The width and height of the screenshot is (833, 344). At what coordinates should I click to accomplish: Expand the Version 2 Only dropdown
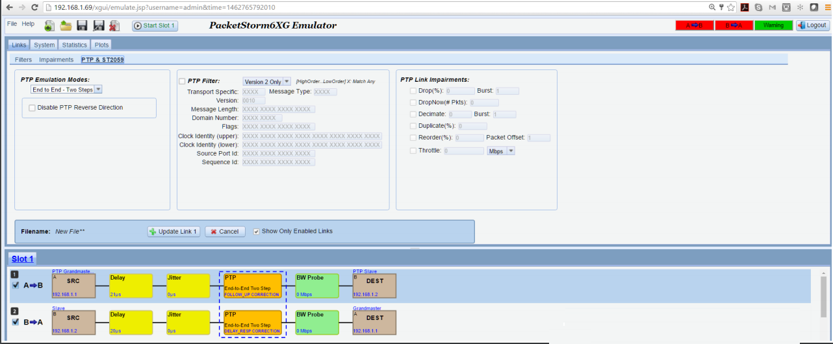pos(266,82)
